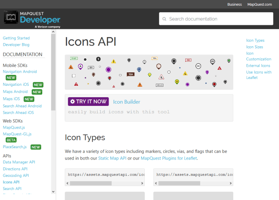Jump to Icon Customization section
The image size is (279, 200).
click(259, 56)
